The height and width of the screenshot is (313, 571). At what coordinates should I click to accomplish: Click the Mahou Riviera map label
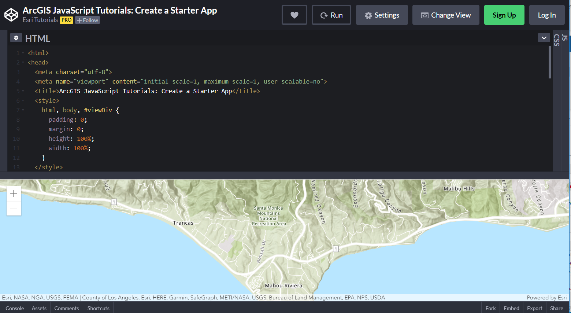click(283, 286)
